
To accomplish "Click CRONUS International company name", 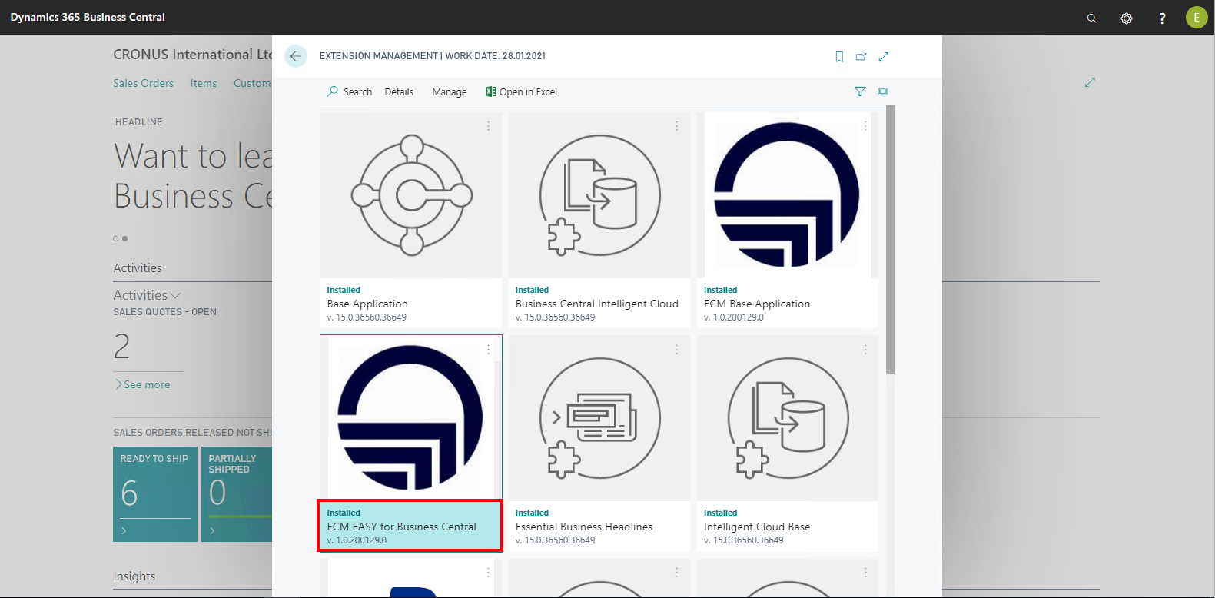I will coord(193,55).
